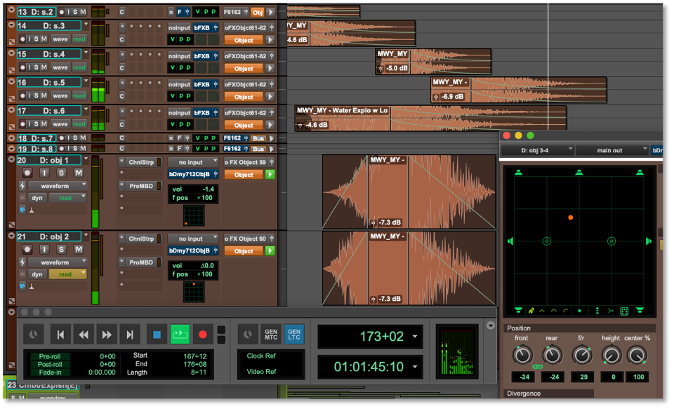Screen dimensions: 674x409
Task: Toggle the GEN LTC button
Action: click(294, 335)
